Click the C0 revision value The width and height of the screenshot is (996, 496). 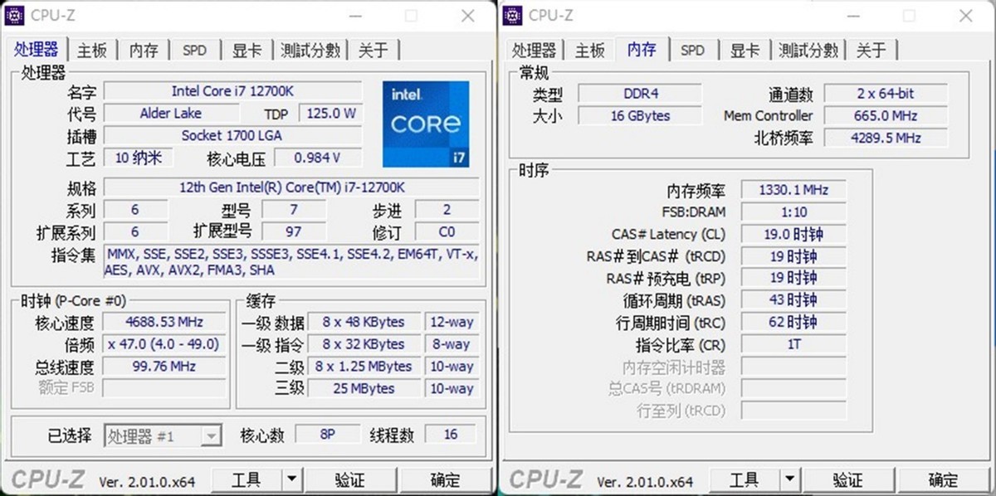(447, 232)
